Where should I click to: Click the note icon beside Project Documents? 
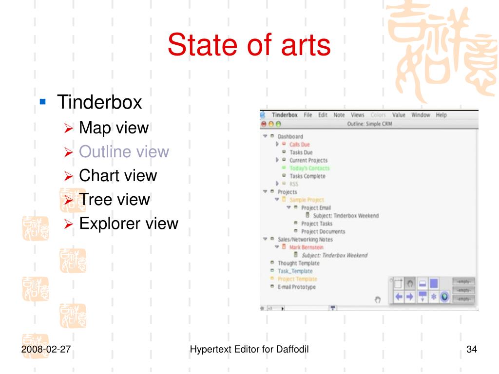296,231
